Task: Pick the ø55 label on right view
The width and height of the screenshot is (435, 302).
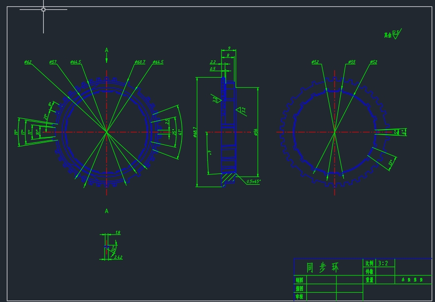Action: [x=352, y=62]
